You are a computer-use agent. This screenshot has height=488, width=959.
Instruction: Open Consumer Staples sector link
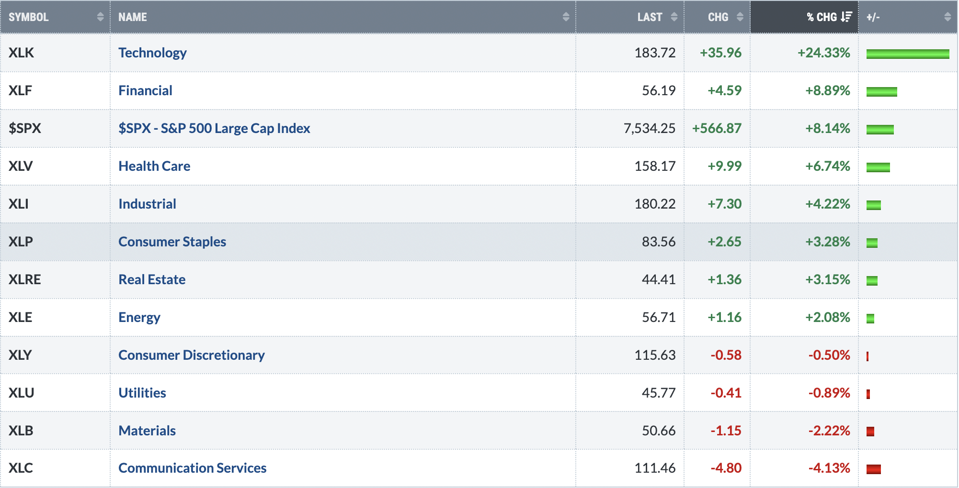point(172,242)
